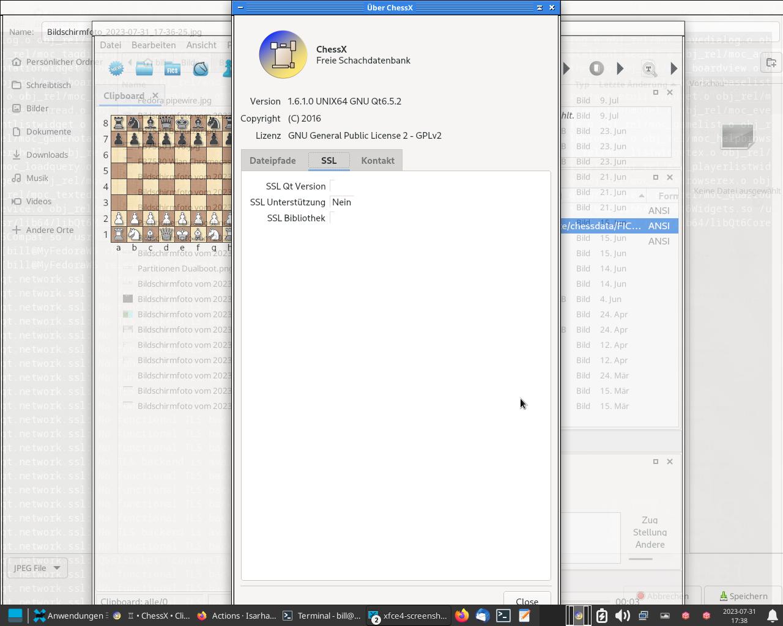Click the clock showing 17:38
This screenshot has height=626, width=783.
(739, 616)
